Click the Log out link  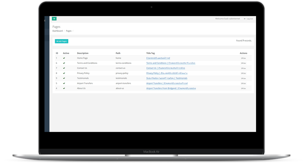[x=249, y=19]
